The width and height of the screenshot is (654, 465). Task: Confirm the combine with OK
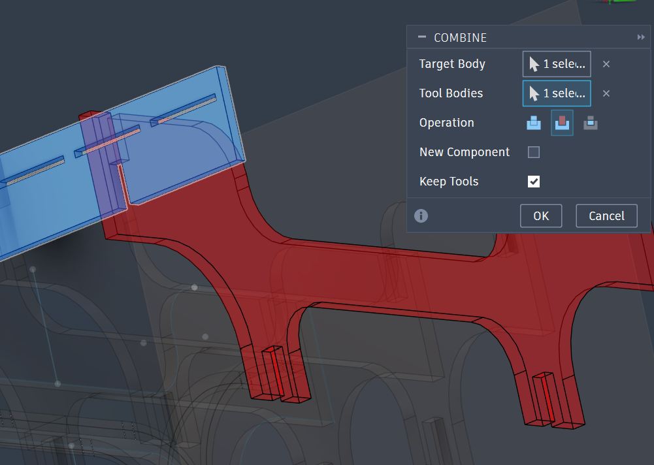click(541, 216)
